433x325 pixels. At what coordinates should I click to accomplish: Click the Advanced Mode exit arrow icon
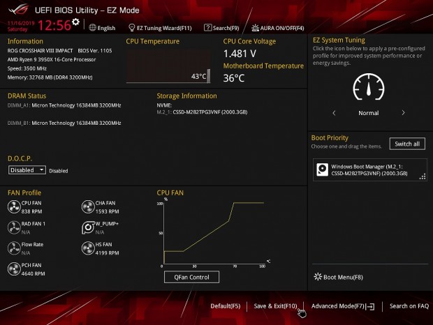[371, 307]
